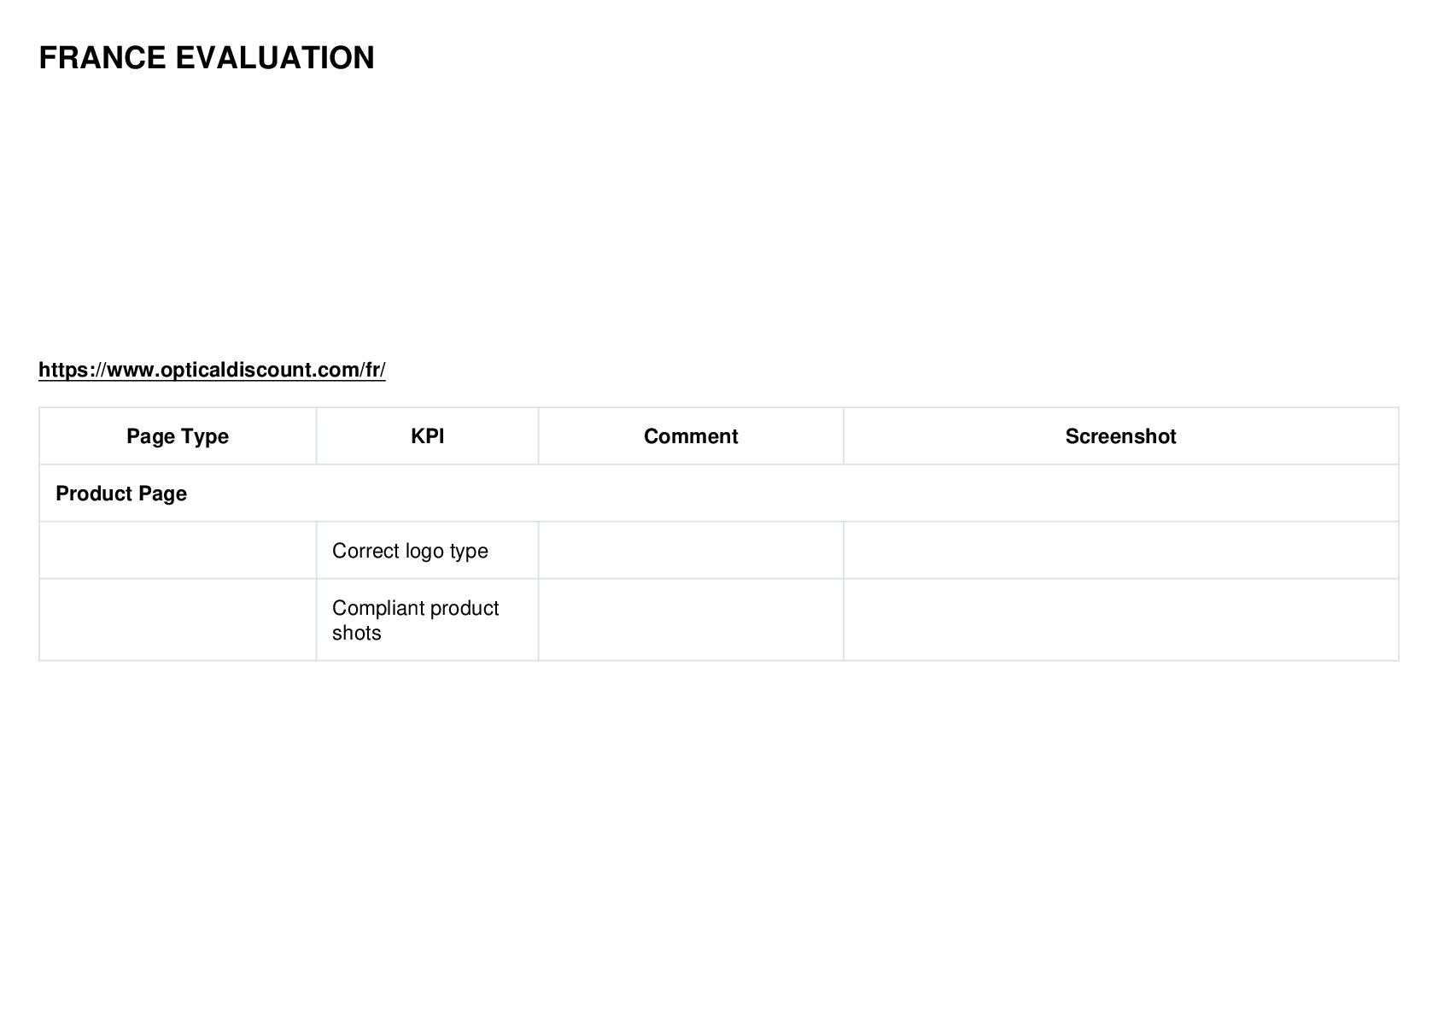Click the Compliant product shots cell
Viewport: 1438px width, 1017px height.
point(427,620)
